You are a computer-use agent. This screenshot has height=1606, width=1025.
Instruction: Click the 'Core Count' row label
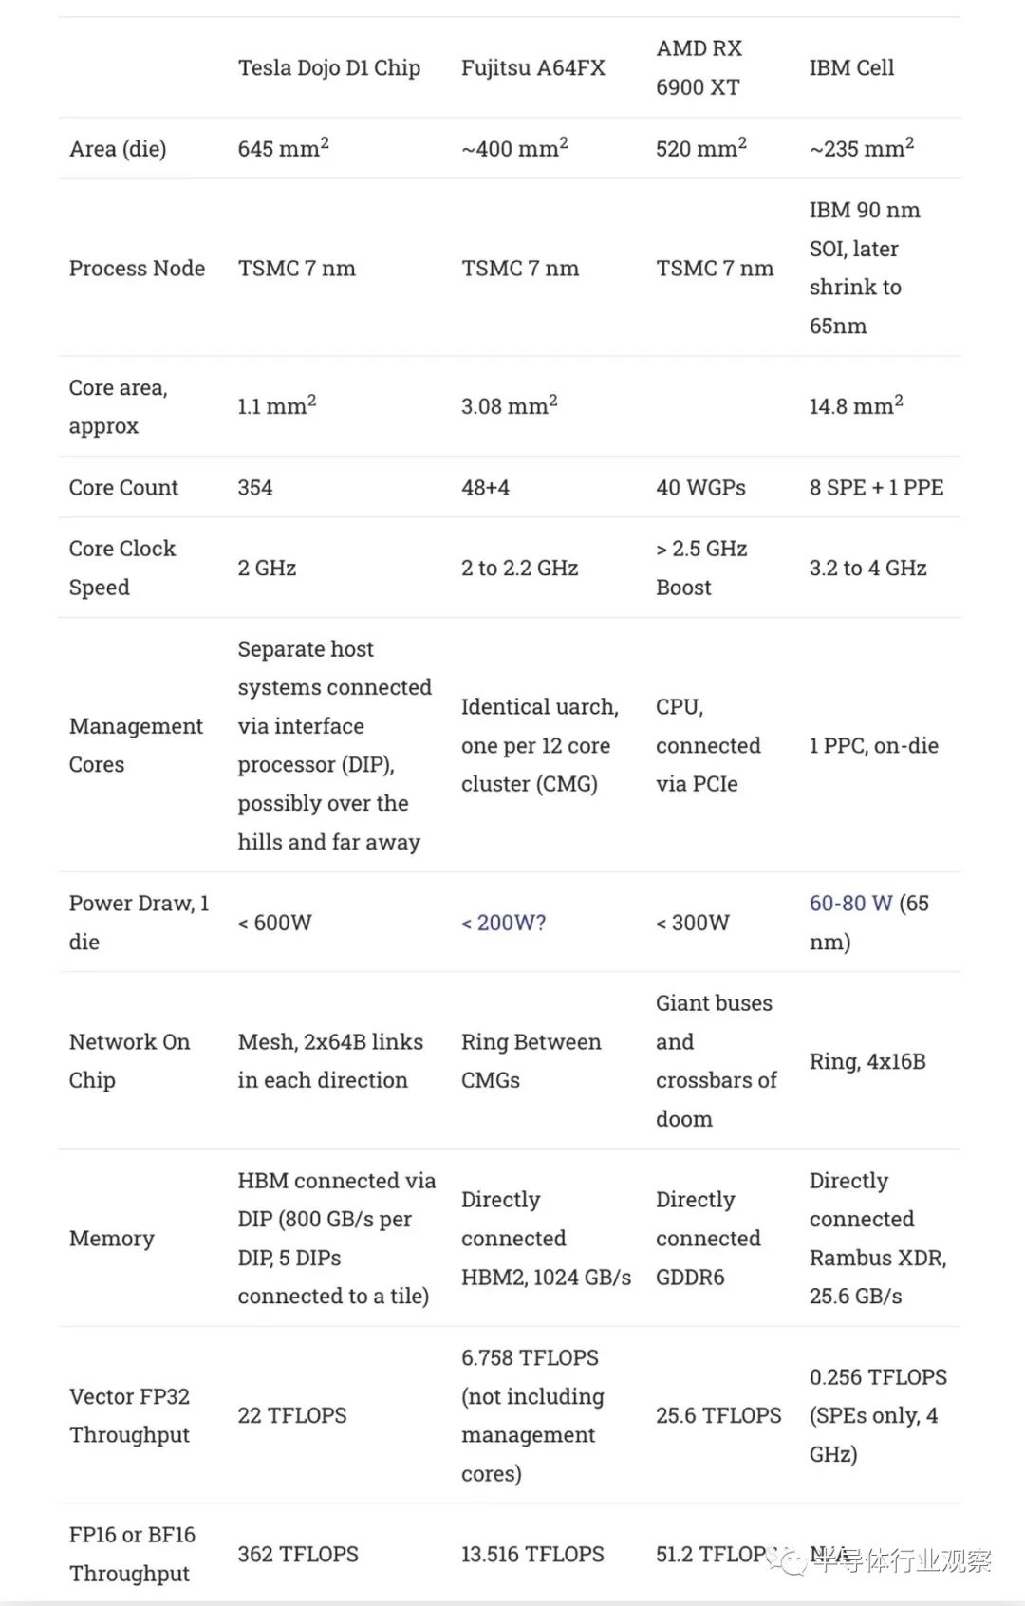123,488
